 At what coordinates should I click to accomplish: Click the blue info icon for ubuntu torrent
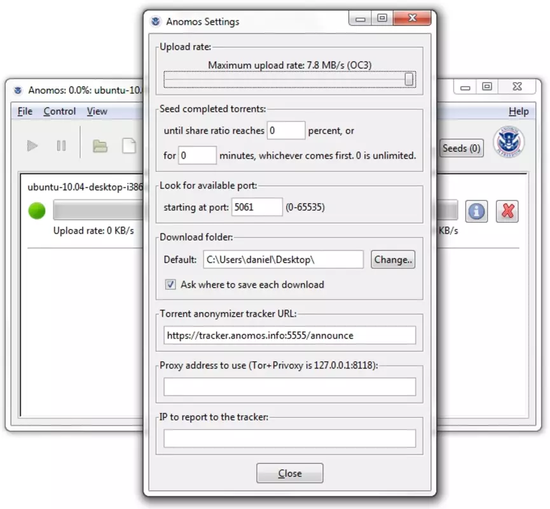pos(476,211)
